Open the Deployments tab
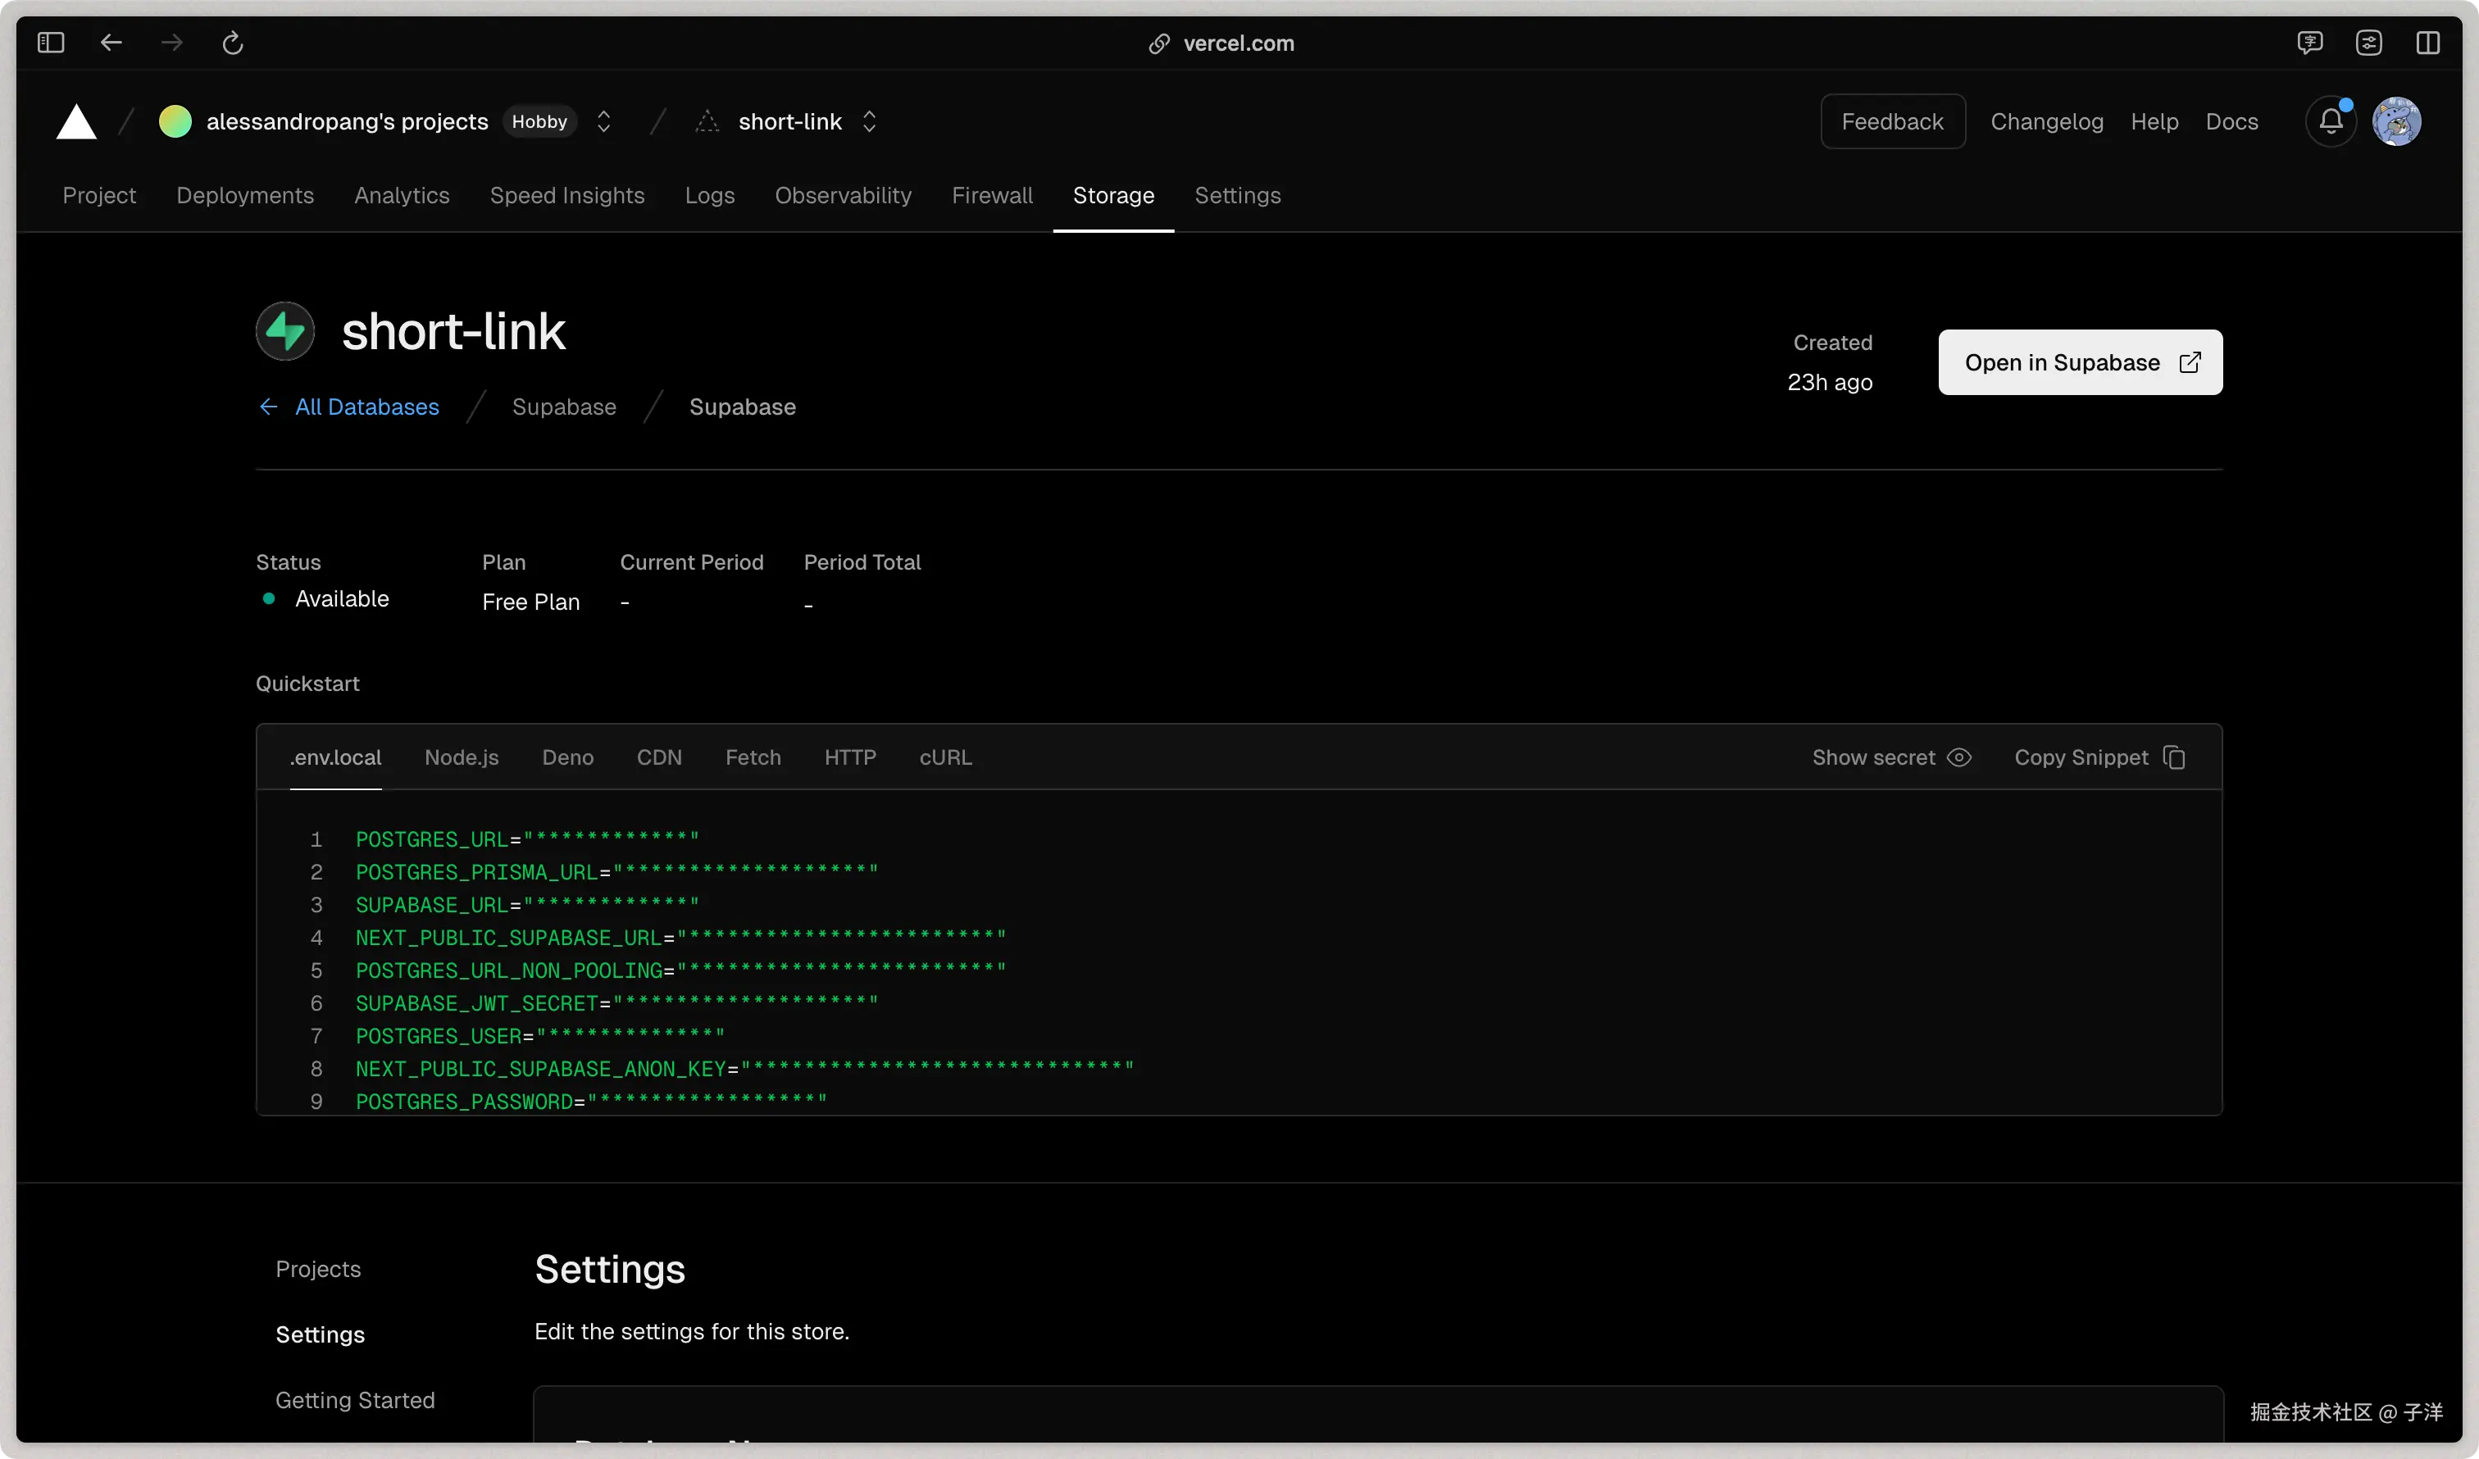Image resolution: width=2479 pixels, height=1459 pixels. (x=245, y=196)
